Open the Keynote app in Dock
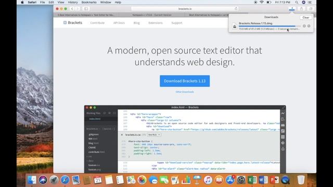This screenshot has height=187, width=333. [x=197, y=180]
